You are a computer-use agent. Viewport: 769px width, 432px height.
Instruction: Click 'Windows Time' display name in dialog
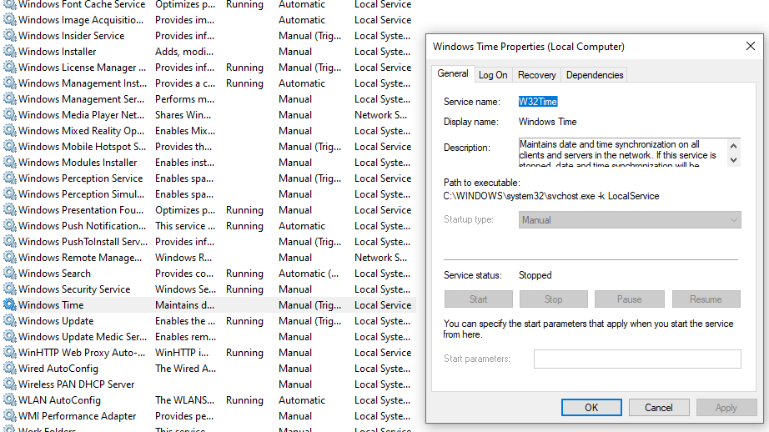pyautogui.click(x=547, y=122)
